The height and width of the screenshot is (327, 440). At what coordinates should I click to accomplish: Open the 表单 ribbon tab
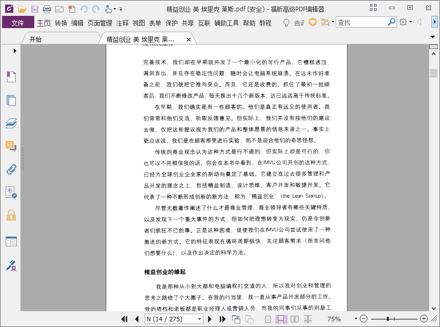155,23
